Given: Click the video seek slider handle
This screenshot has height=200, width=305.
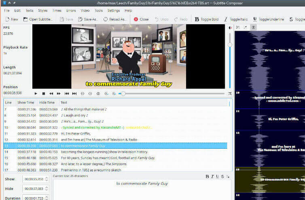Looking at the screenshot, I should pyautogui.click(x=123, y=93).
